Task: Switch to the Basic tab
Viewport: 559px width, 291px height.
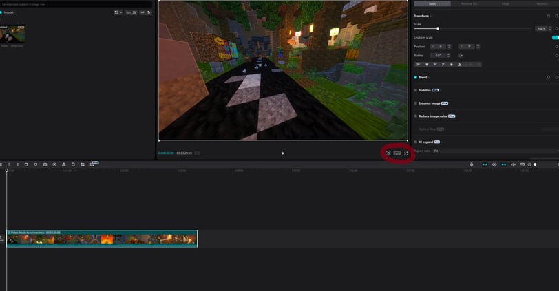Action: tap(432, 3)
